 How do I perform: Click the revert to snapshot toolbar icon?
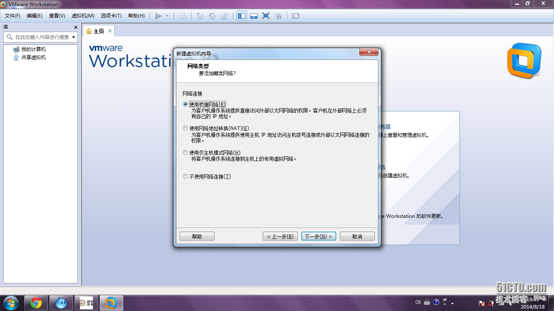212,16
